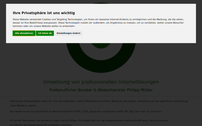Click the paragraph starting Individuelle Onlineprojekte bieten
The height and width of the screenshot is (126, 202).
99,103
